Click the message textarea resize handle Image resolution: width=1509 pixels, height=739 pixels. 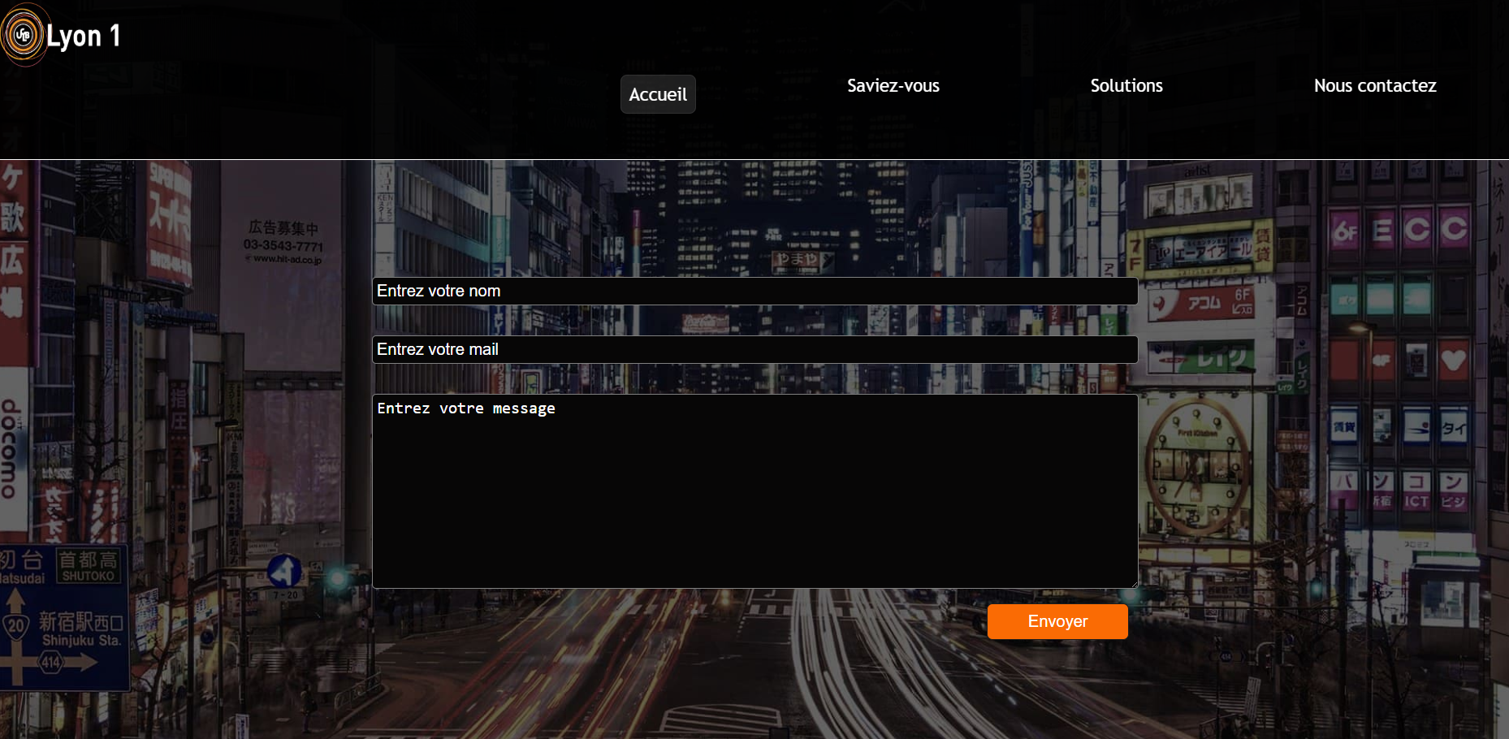point(1133,583)
